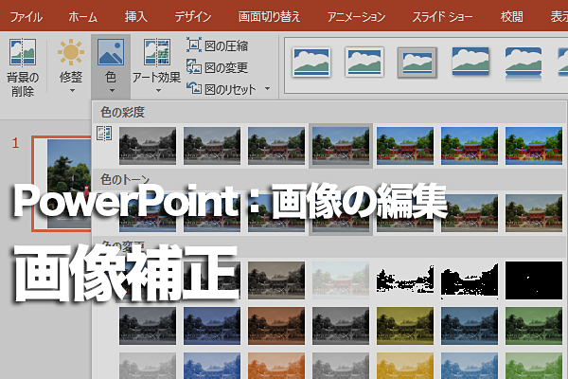
Task: Apply the dark gold recolor thumbnail
Action: 405,326
